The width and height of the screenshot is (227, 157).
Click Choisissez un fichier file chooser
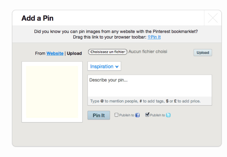pos(107,52)
